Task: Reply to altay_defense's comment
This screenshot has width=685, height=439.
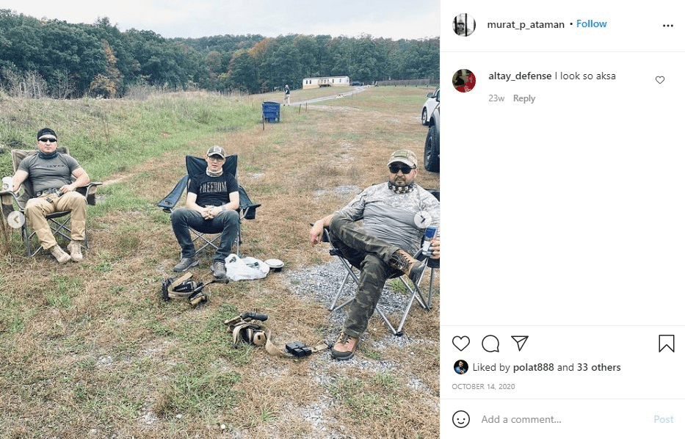Action: pos(523,98)
